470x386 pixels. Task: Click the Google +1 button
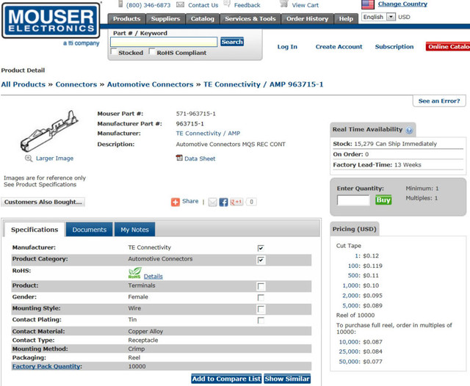pyautogui.click(x=236, y=202)
